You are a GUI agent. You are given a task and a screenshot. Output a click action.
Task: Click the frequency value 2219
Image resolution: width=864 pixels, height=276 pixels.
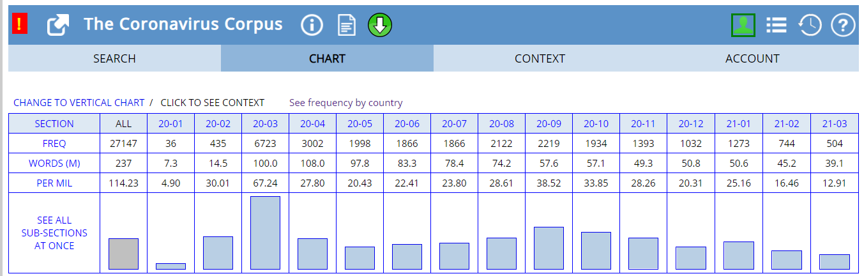(549, 144)
